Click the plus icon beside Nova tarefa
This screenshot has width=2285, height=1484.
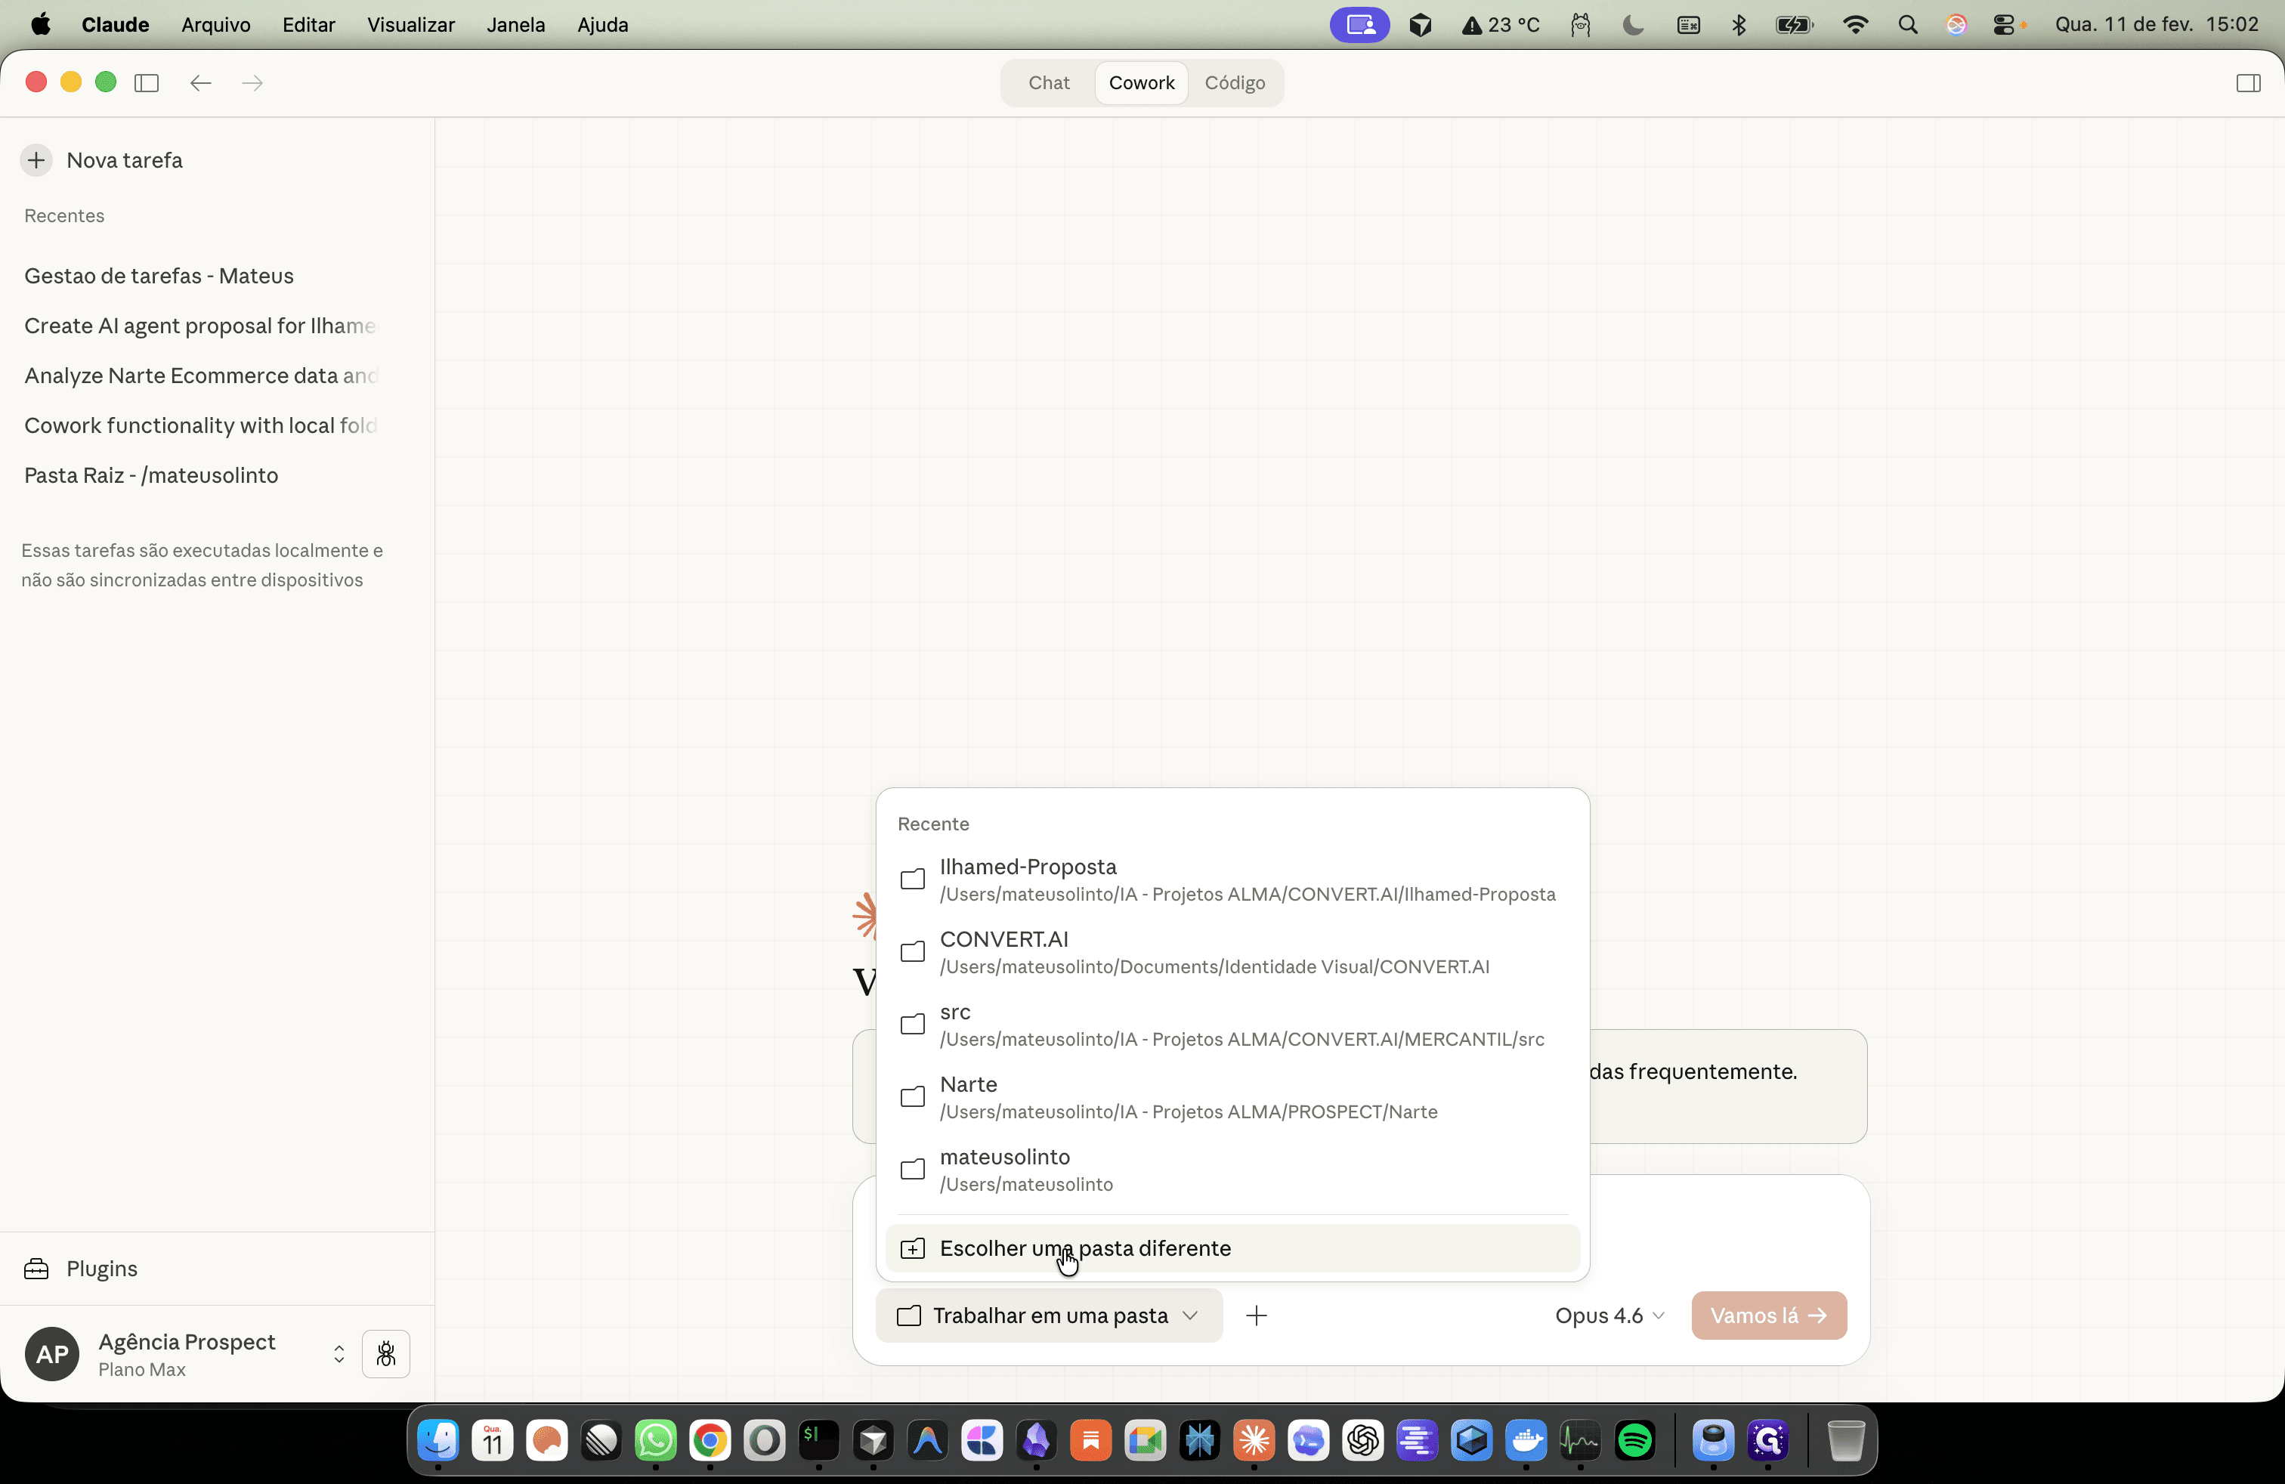[x=36, y=159]
